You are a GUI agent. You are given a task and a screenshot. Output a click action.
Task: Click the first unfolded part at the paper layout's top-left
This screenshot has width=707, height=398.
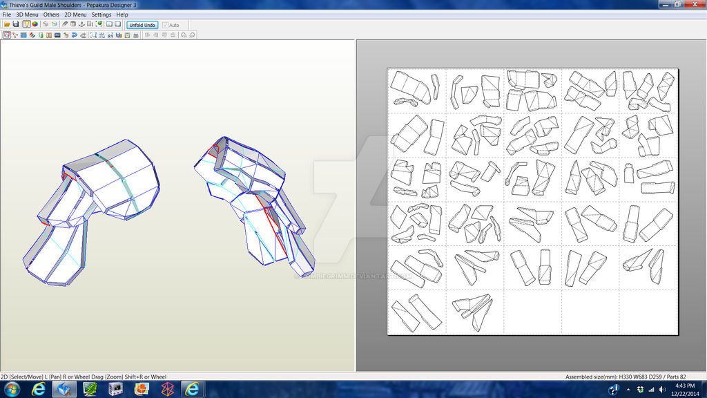[x=410, y=86]
